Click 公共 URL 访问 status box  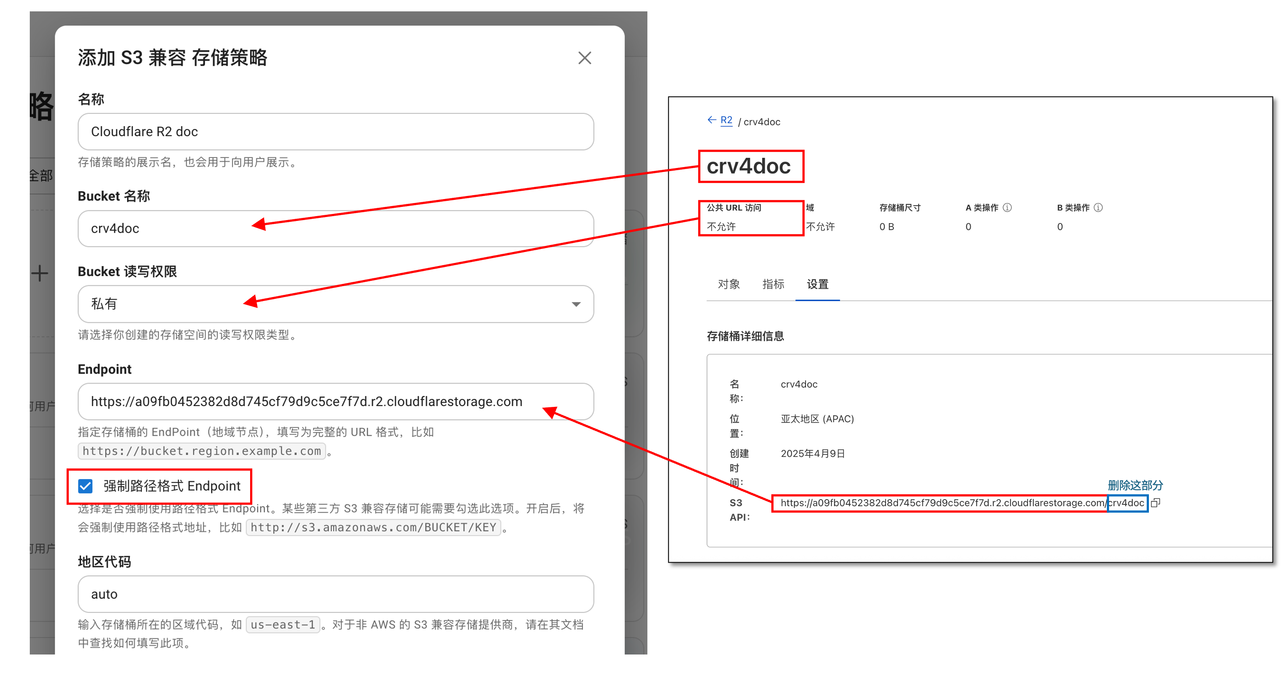[750, 217]
